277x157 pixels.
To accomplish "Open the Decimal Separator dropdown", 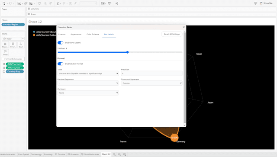I will (x=88, y=83).
